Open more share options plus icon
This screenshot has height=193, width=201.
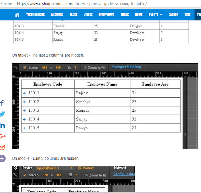(2, 158)
